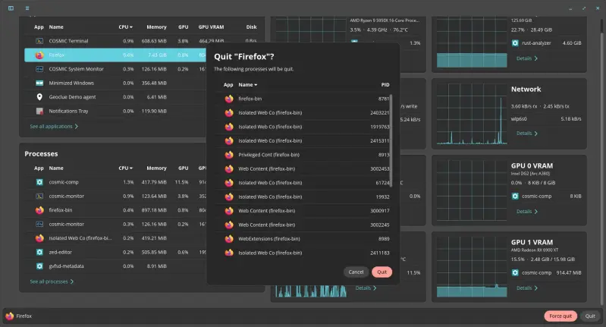Select the COSMIC Terminal application row
The width and height of the screenshot is (606, 327).
[x=142, y=41]
